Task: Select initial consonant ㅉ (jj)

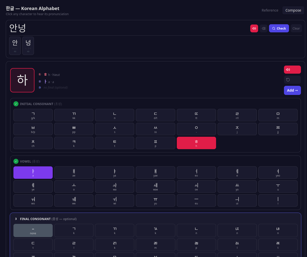Action: click(278, 129)
